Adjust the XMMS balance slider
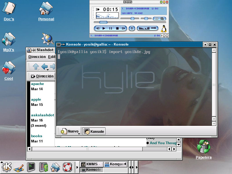Screen dimensions: 232x174 point(146,19)
